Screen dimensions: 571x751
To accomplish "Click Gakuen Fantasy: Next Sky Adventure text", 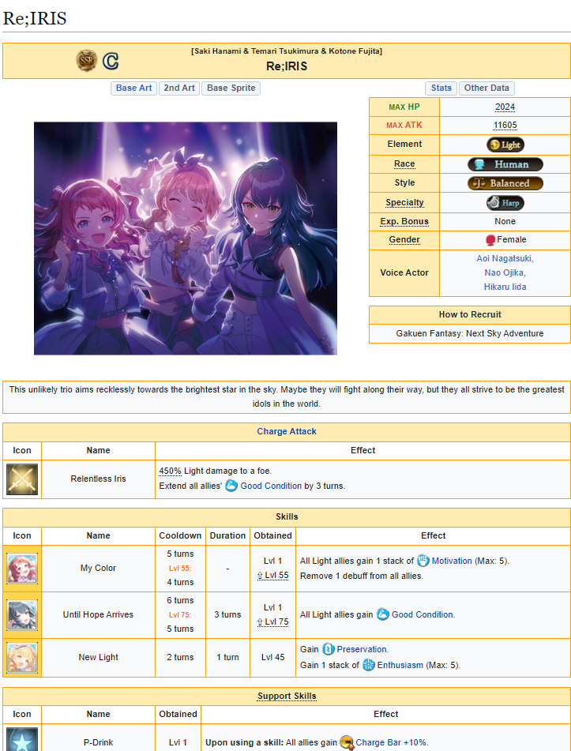I will click(x=469, y=334).
